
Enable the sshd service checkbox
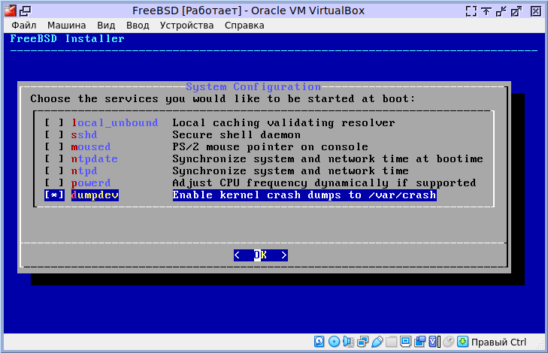click(x=54, y=134)
